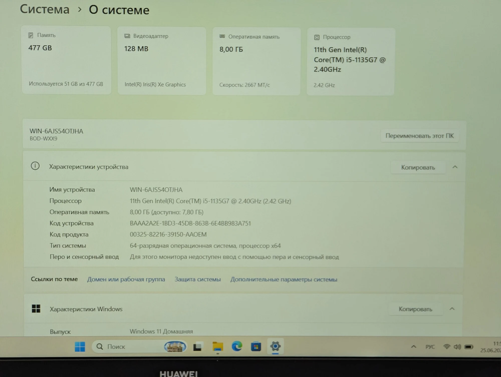Collapse the Характеристики устройства section
The height and width of the screenshot is (377, 501).
pos(455,167)
